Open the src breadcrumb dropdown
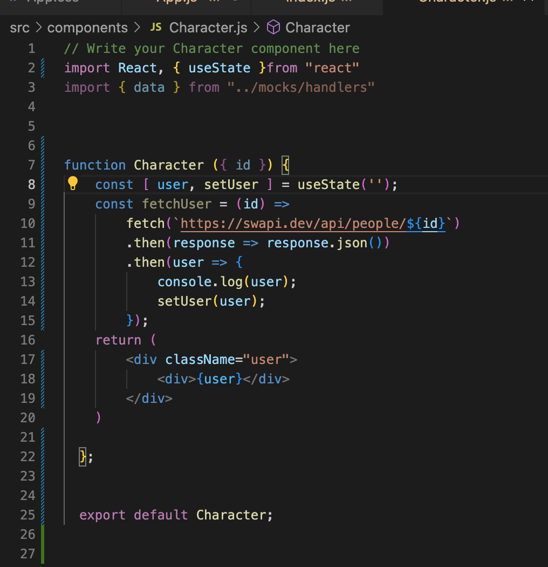This screenshot has height=567, width=548. [x=19, y=27]
